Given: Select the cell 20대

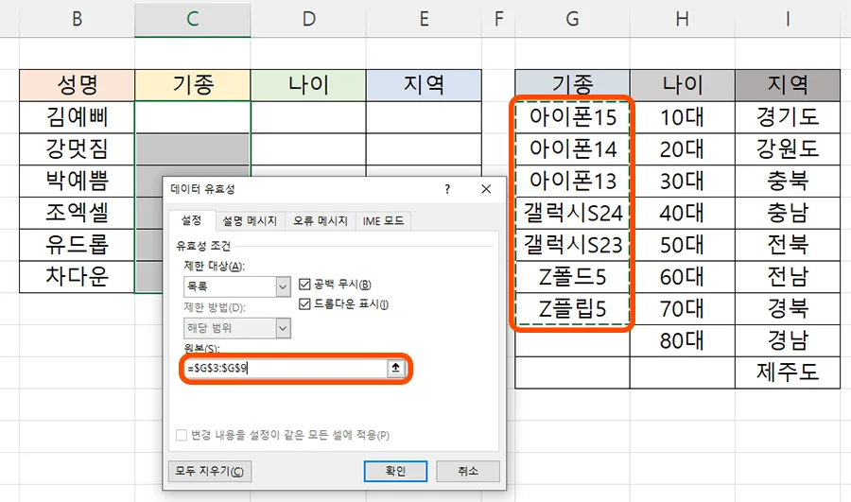Looking at the screenshot, I should 682,149.
